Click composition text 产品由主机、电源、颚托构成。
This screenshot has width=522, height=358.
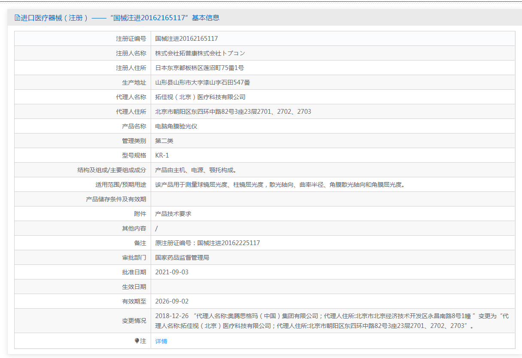click(196, 170)
